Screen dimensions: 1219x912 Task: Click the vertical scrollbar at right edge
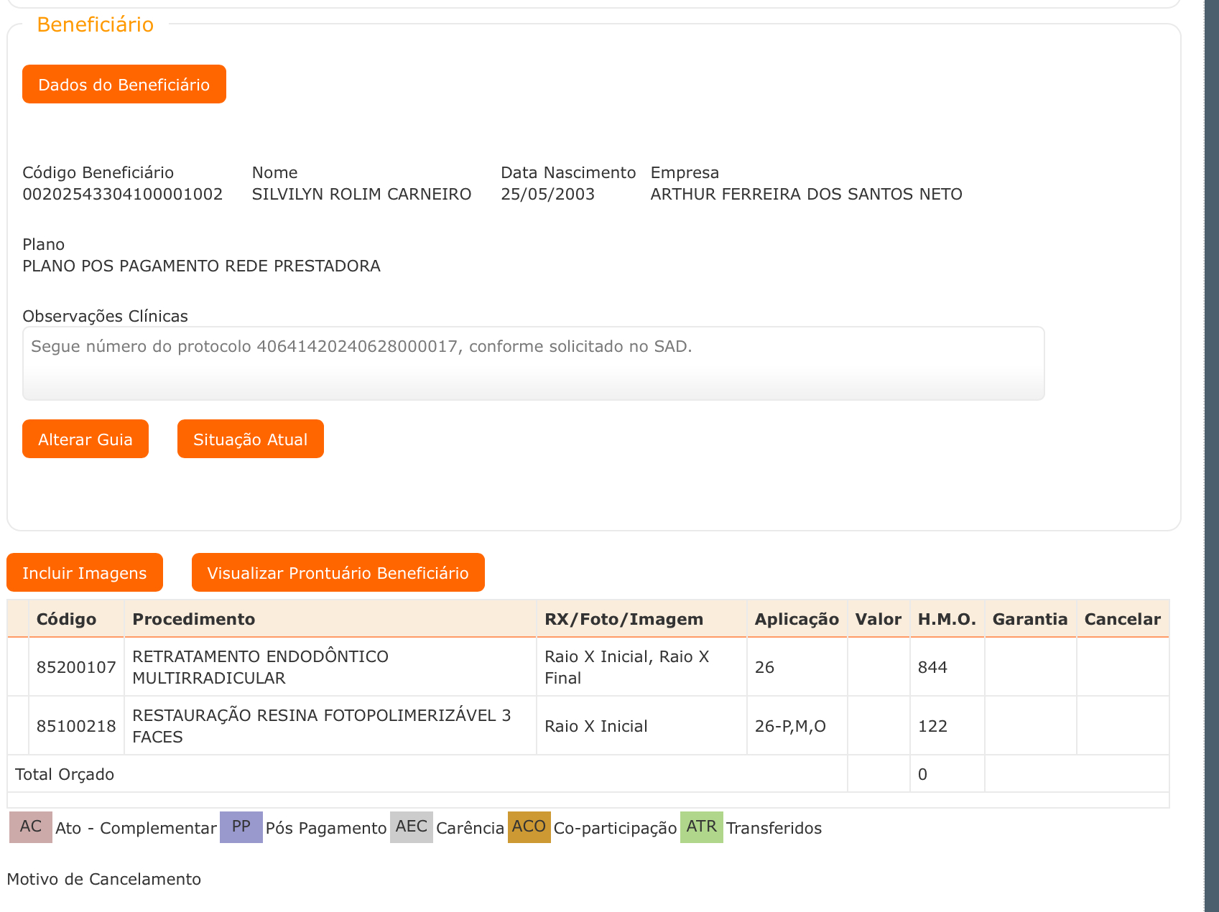(1211, 456)
